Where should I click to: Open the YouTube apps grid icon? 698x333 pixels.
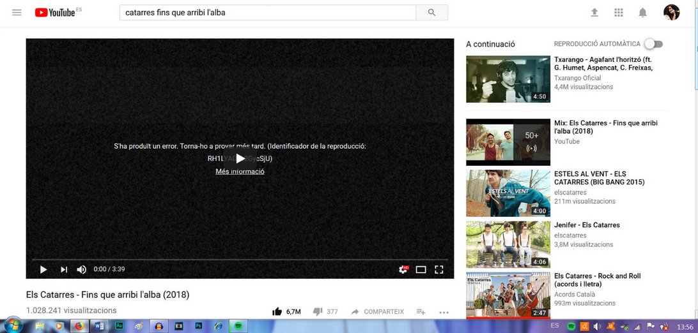pyautogui.click(x=618, y=12)
